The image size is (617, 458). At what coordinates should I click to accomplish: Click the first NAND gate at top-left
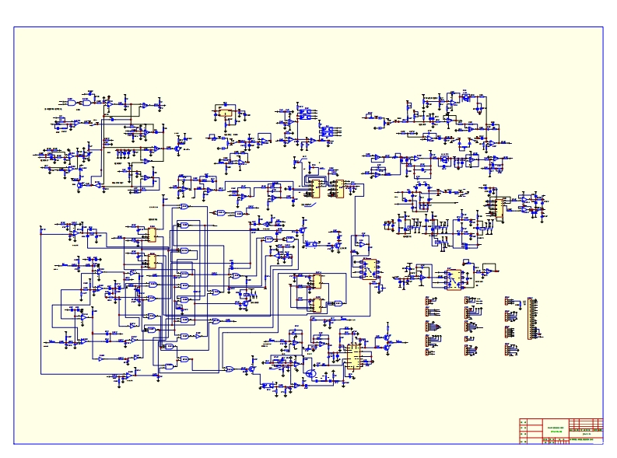(x=72, y=103)
